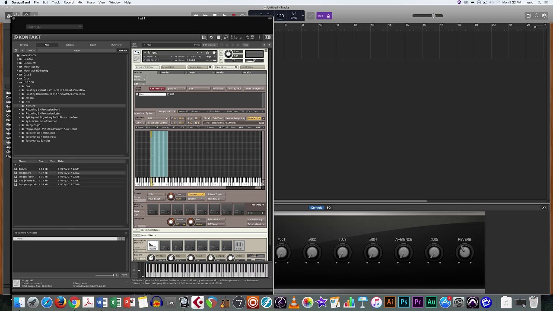This screenshot has height=311, width=553.
Task: Click the wrench edit-mode icon beside Janggu
Action: tap(137, 53)
